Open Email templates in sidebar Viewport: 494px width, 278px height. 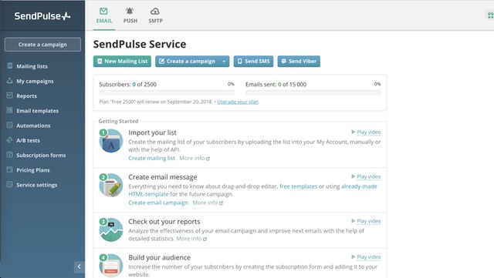tap(38, 110)
